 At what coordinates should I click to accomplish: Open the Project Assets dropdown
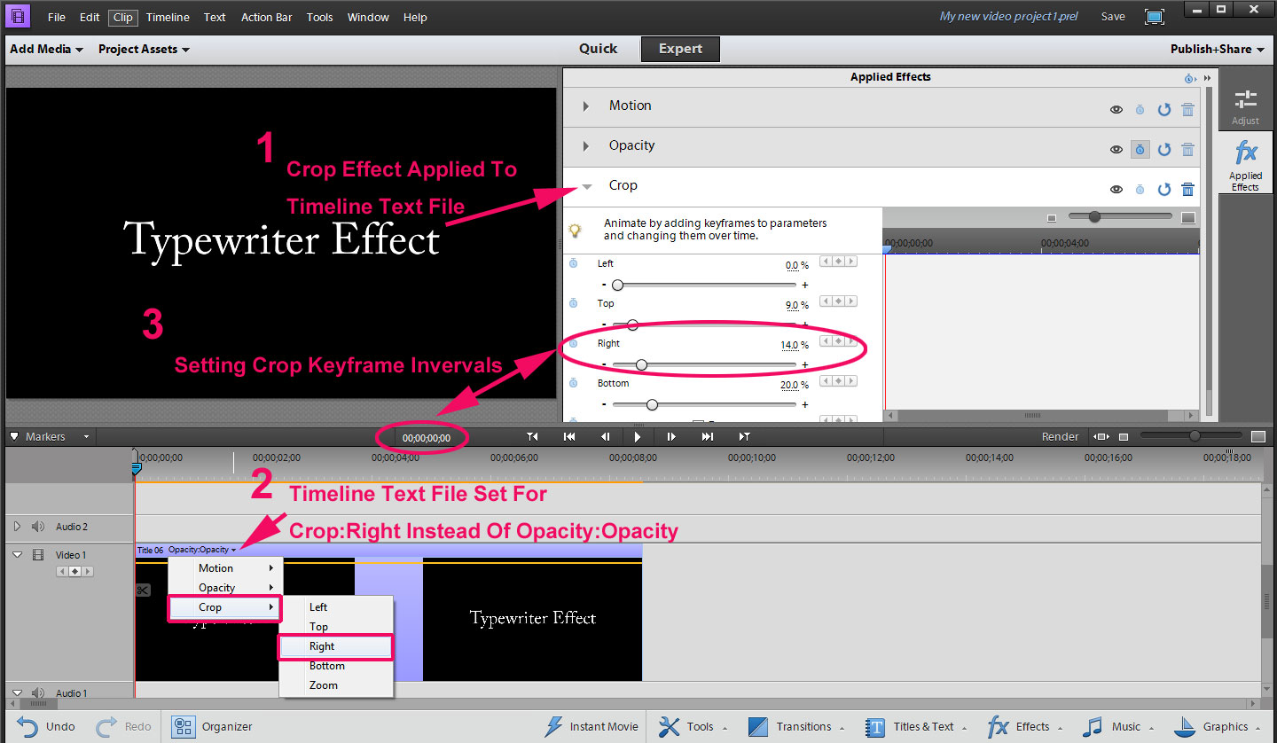click(x=144, y=49)
